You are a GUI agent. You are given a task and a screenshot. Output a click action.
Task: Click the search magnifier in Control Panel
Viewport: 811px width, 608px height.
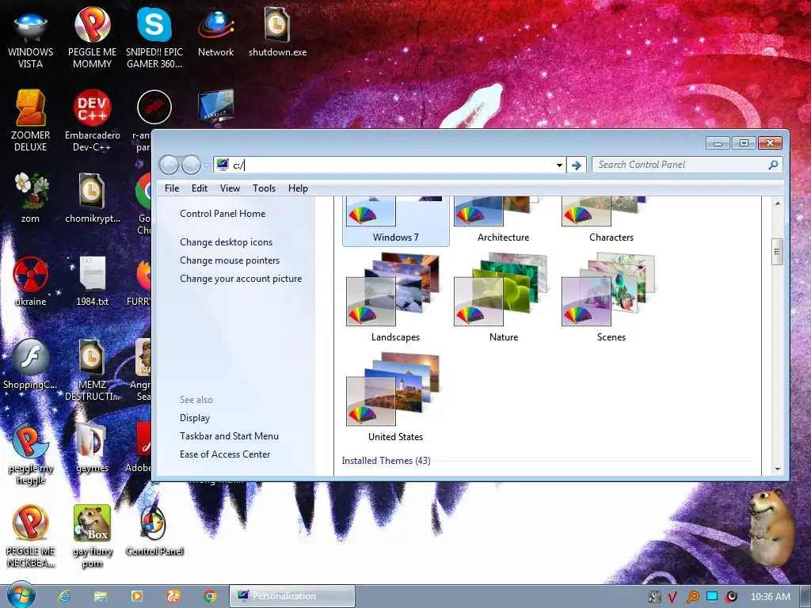[773, 165]
